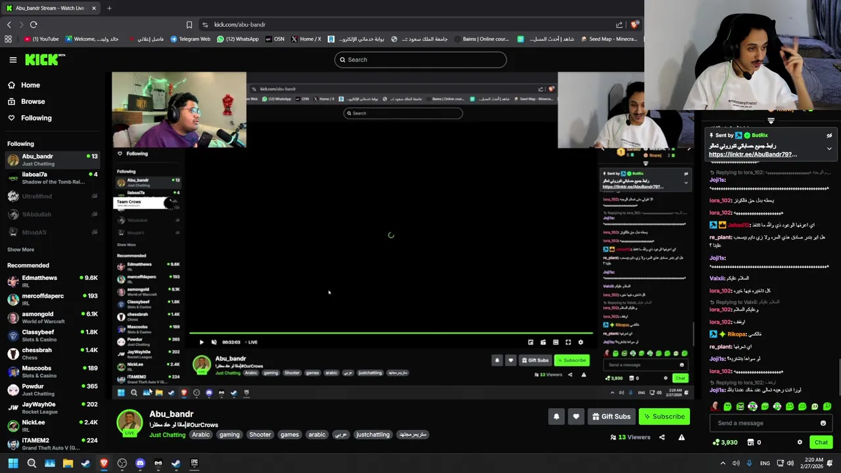841x473 pixels.
Task: Show hidden system tray icons
Action: [723, 463]
